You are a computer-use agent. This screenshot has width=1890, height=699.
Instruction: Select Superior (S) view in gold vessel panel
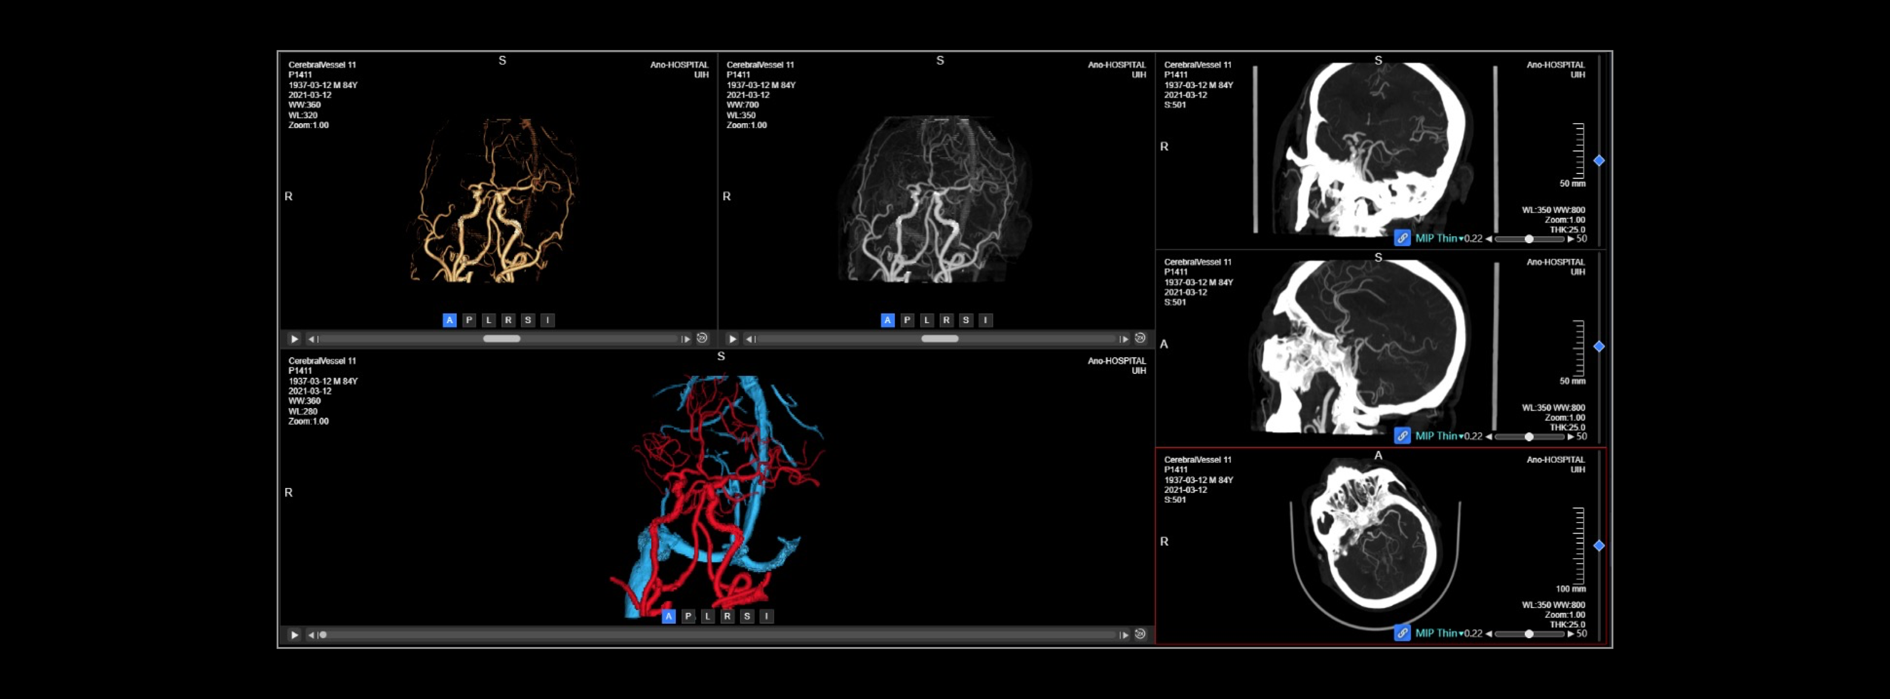(x=527, y=320)
